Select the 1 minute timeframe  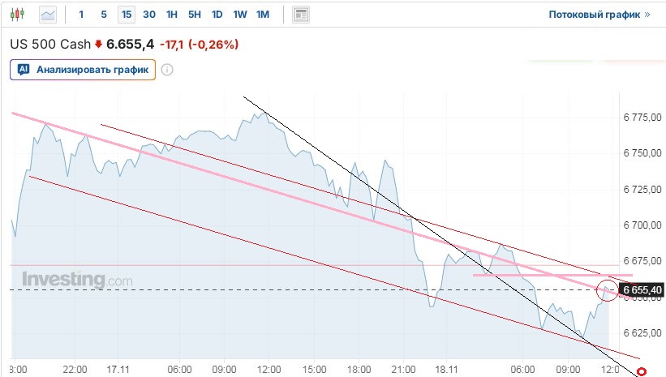pyautogui.click(x=81, y=15)
